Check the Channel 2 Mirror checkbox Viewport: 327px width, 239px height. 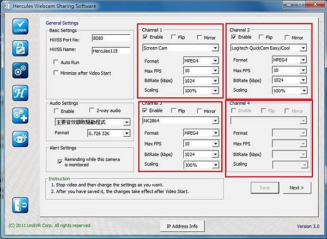(x=287, y=37)
